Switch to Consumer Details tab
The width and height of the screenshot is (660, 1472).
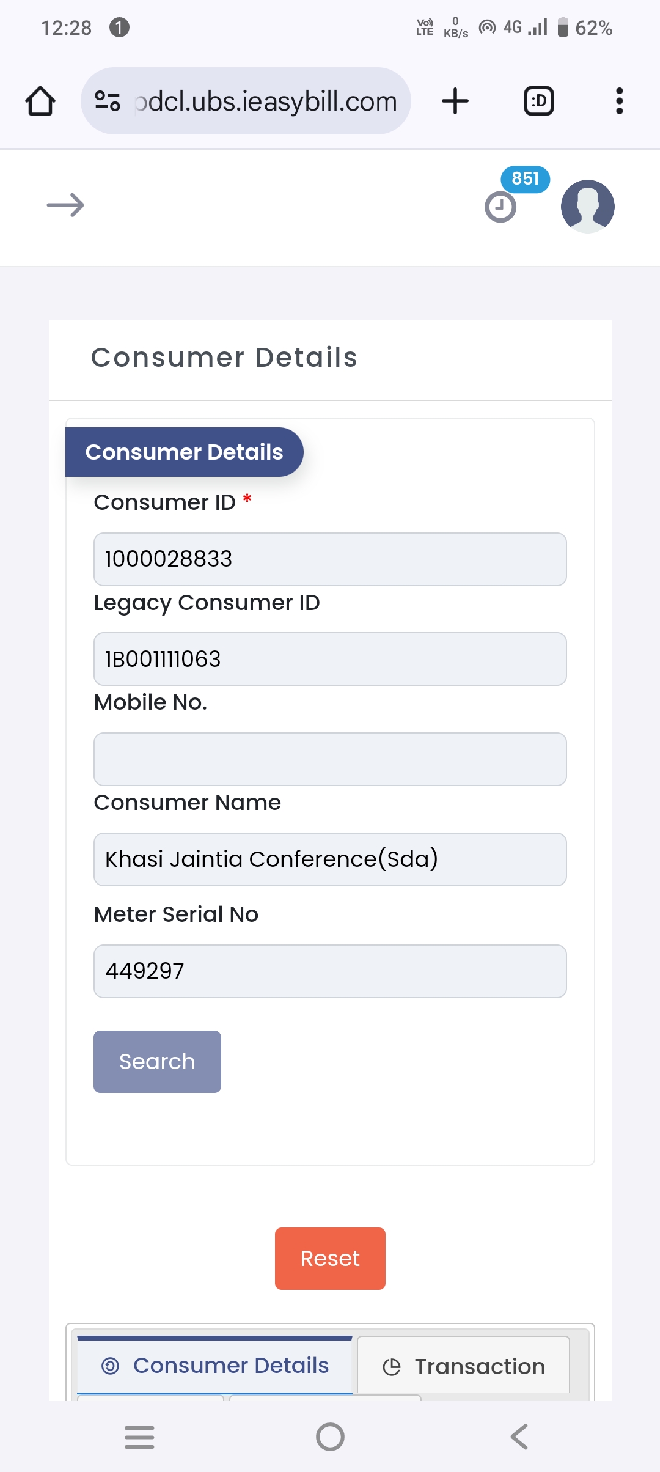215,1366
